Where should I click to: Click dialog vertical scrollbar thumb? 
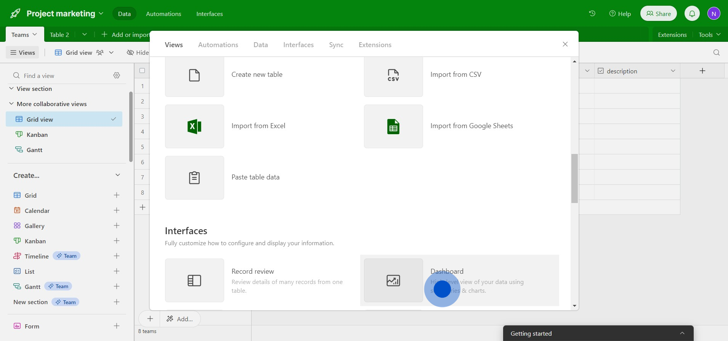click(574, 178)
